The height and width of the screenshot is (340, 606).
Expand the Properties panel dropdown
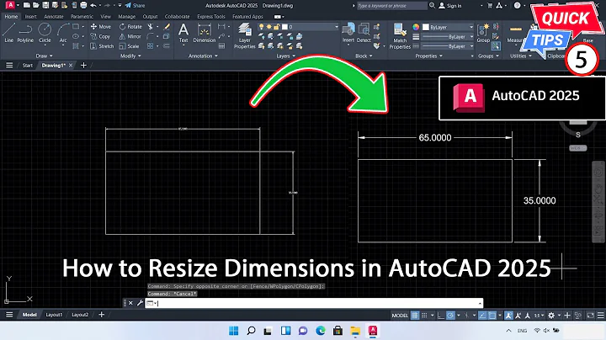pyautogui.click(x=428, y=56)
